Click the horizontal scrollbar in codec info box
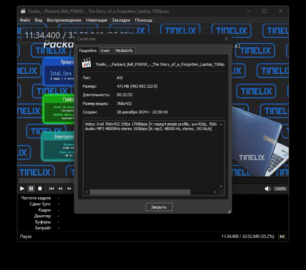This screenshot has width=306, height=270. 140,192
